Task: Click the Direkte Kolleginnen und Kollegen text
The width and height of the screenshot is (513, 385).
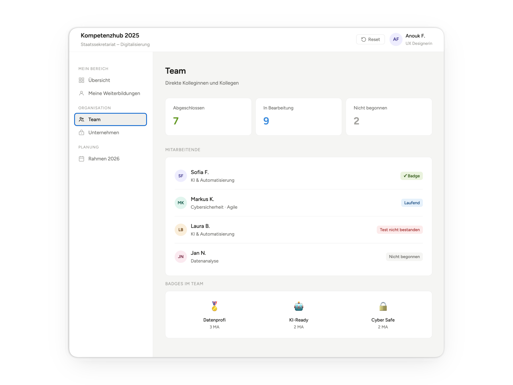Action: coord(202,83)
